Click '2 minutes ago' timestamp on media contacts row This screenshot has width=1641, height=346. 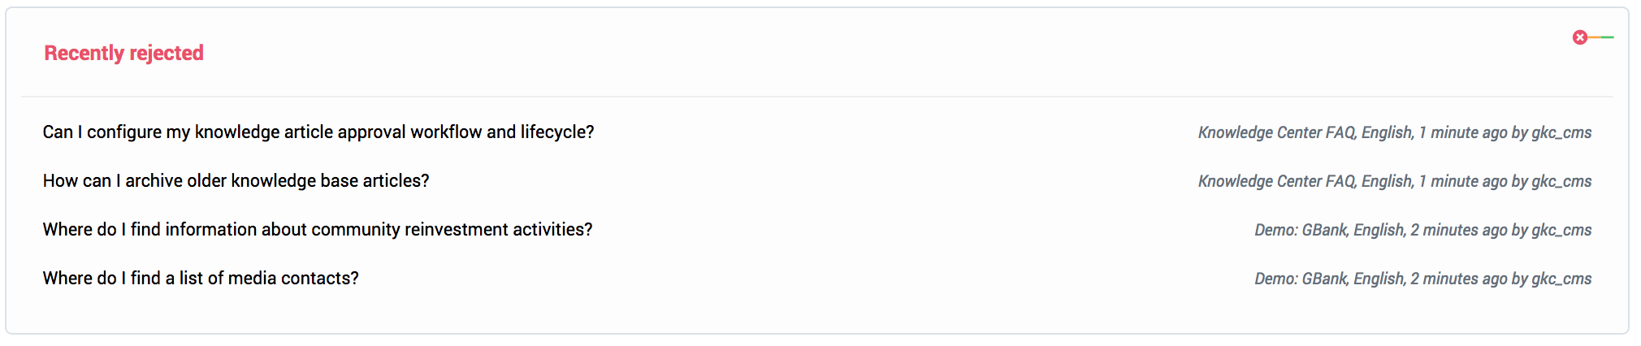1459,279
